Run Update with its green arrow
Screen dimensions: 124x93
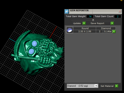coord(84,23)
